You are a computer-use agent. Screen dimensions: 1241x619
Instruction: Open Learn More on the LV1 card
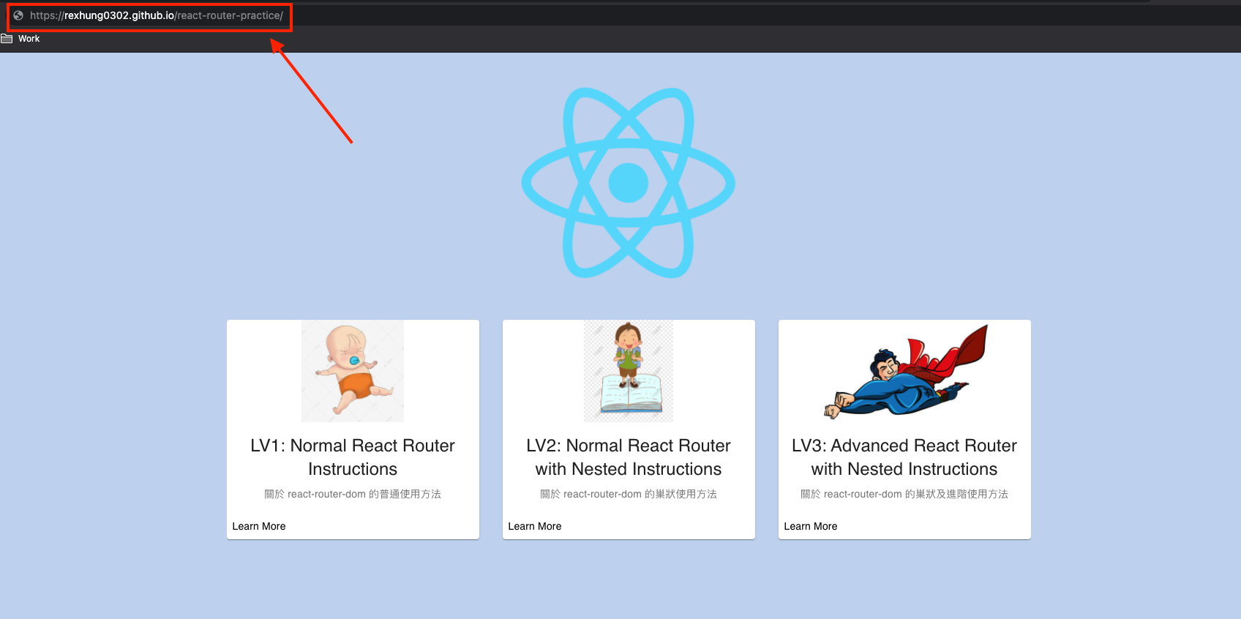[259, 526]
